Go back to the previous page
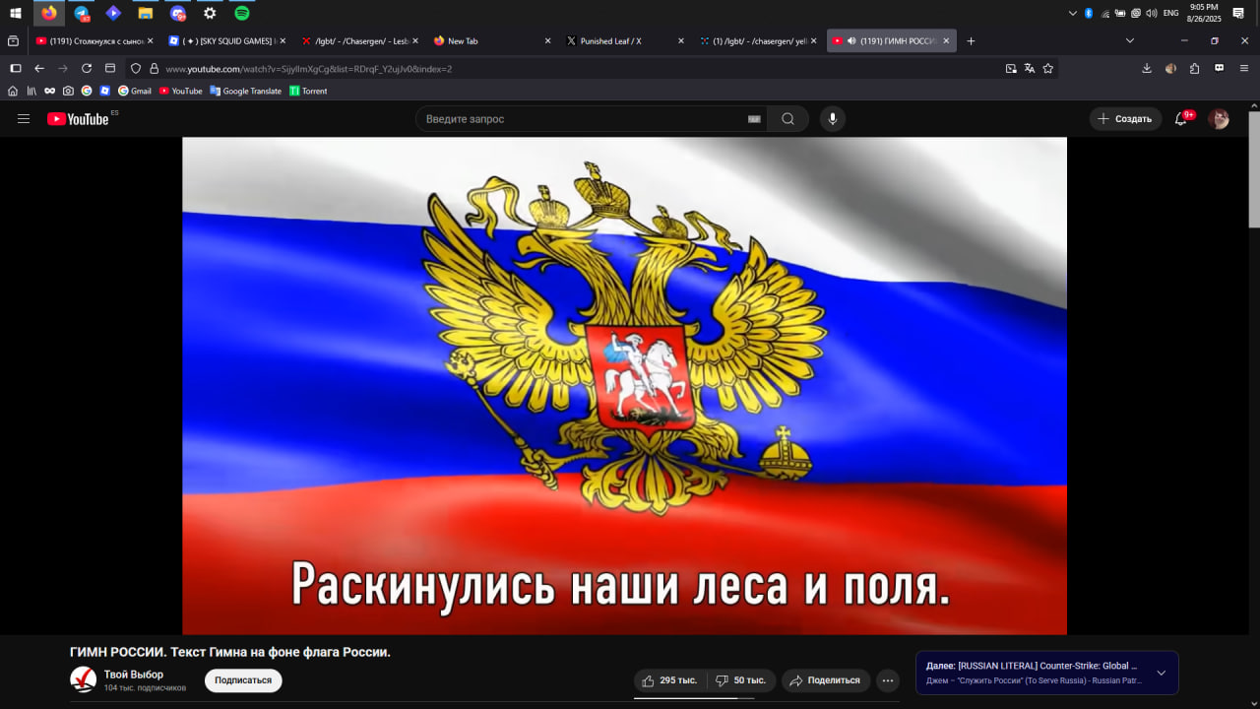Image resolution: width=1260 pixels, height=709 pixels. [39, 69]
